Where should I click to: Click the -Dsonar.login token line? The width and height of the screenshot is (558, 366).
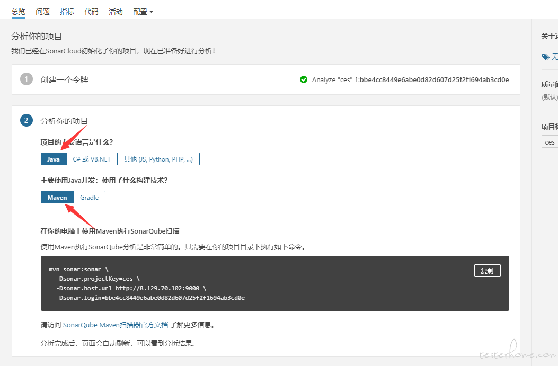tap(150, 298)
